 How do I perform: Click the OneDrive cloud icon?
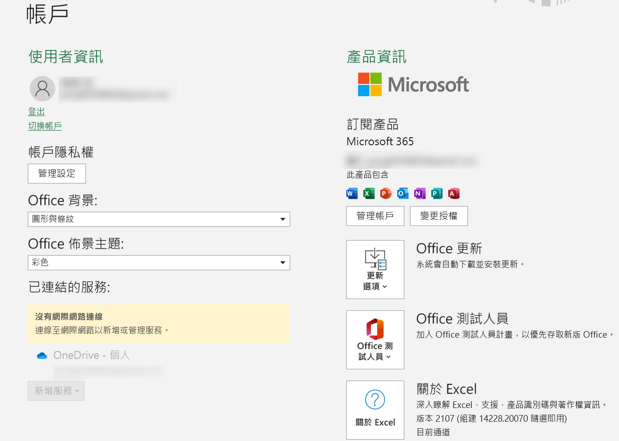click(x=42, y=356)
